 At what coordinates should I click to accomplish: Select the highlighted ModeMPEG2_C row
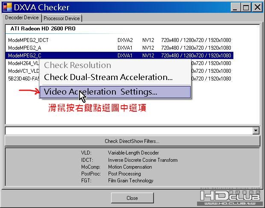119,56
